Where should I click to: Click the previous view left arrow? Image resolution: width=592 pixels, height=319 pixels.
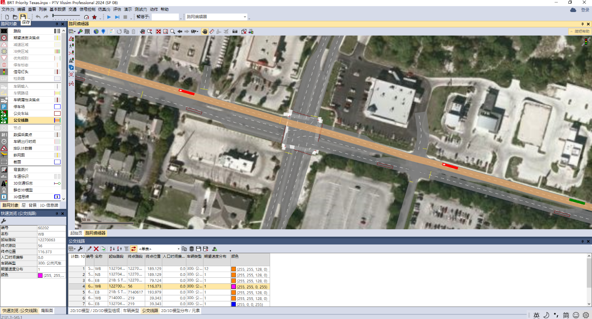(180, 31)
